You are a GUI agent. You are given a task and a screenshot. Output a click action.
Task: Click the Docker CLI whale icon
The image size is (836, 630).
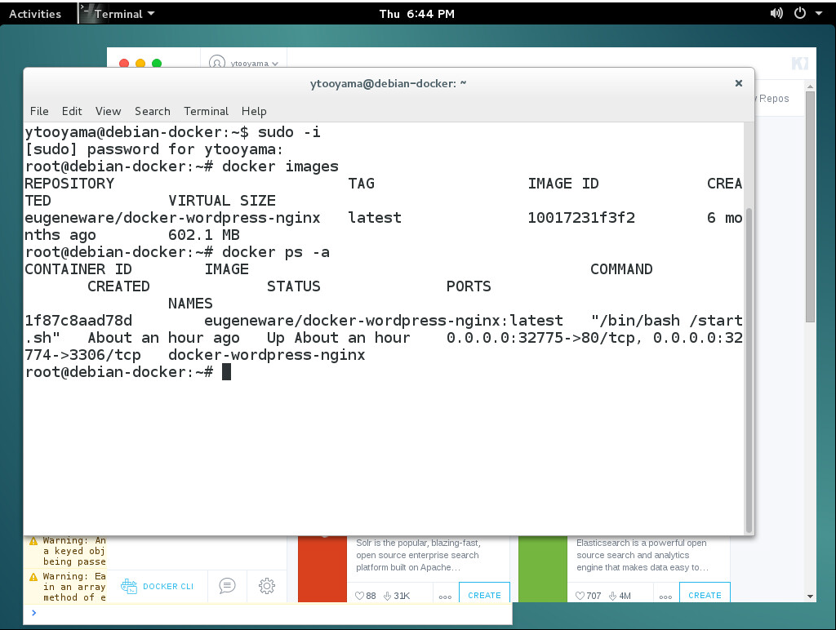(128, 586)
